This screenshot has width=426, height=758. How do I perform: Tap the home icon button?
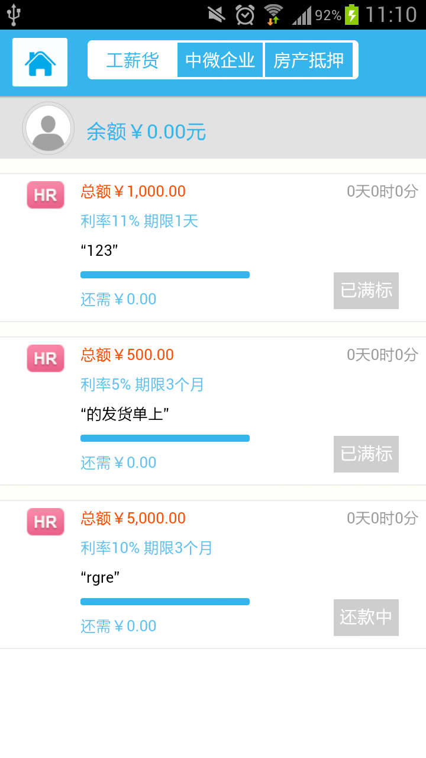coord(40,62)
